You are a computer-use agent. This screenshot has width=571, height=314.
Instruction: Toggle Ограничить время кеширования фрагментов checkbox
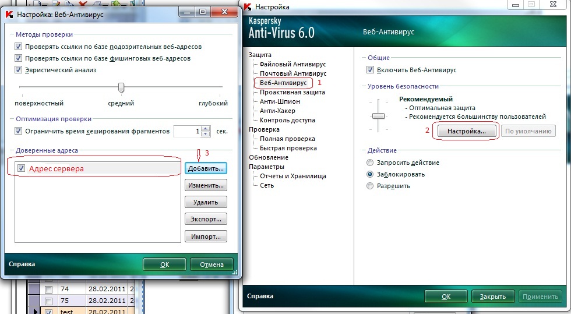(18, 130)
